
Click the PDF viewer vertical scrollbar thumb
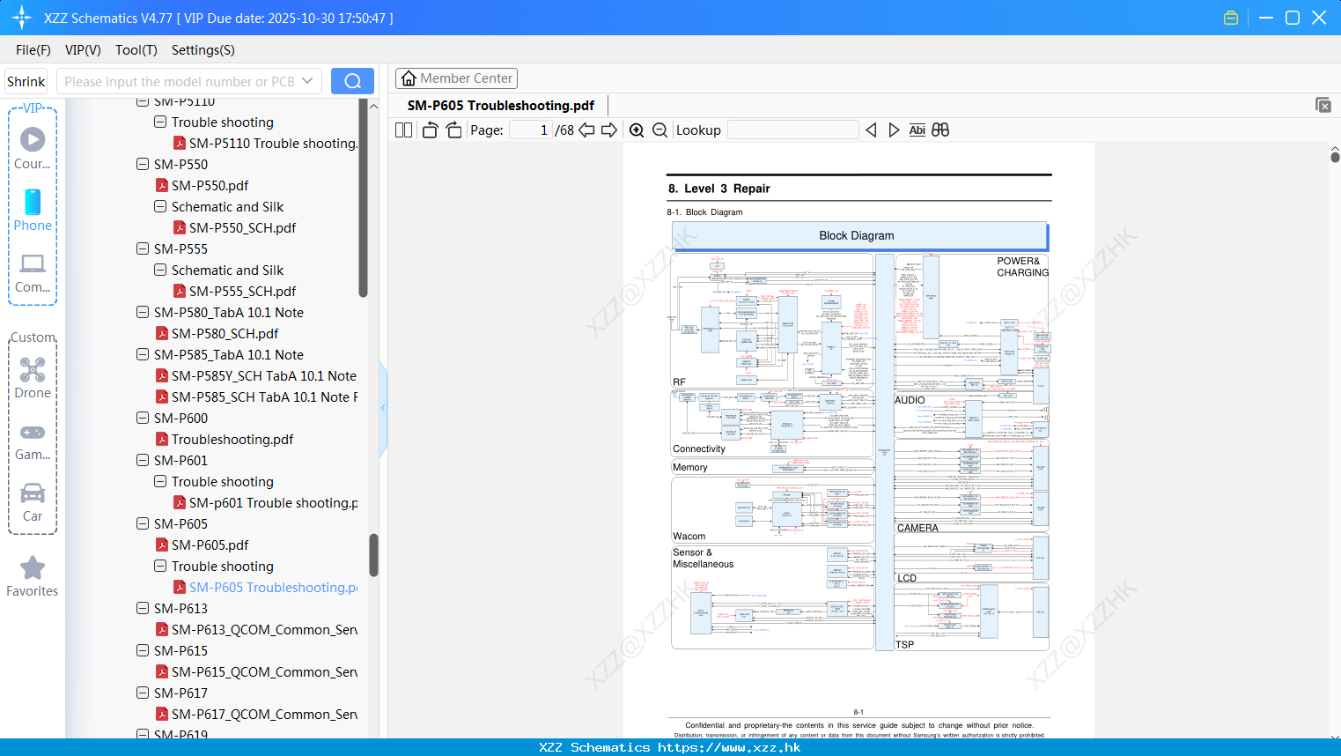(1335, 157)
